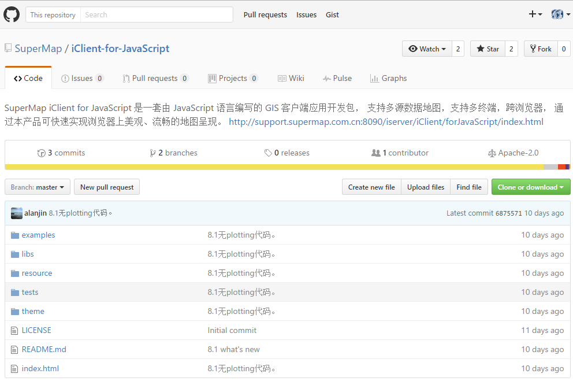Screen dimensions: 573x381
Task: Click the folder icon for theme
Action: coord(15,311)
